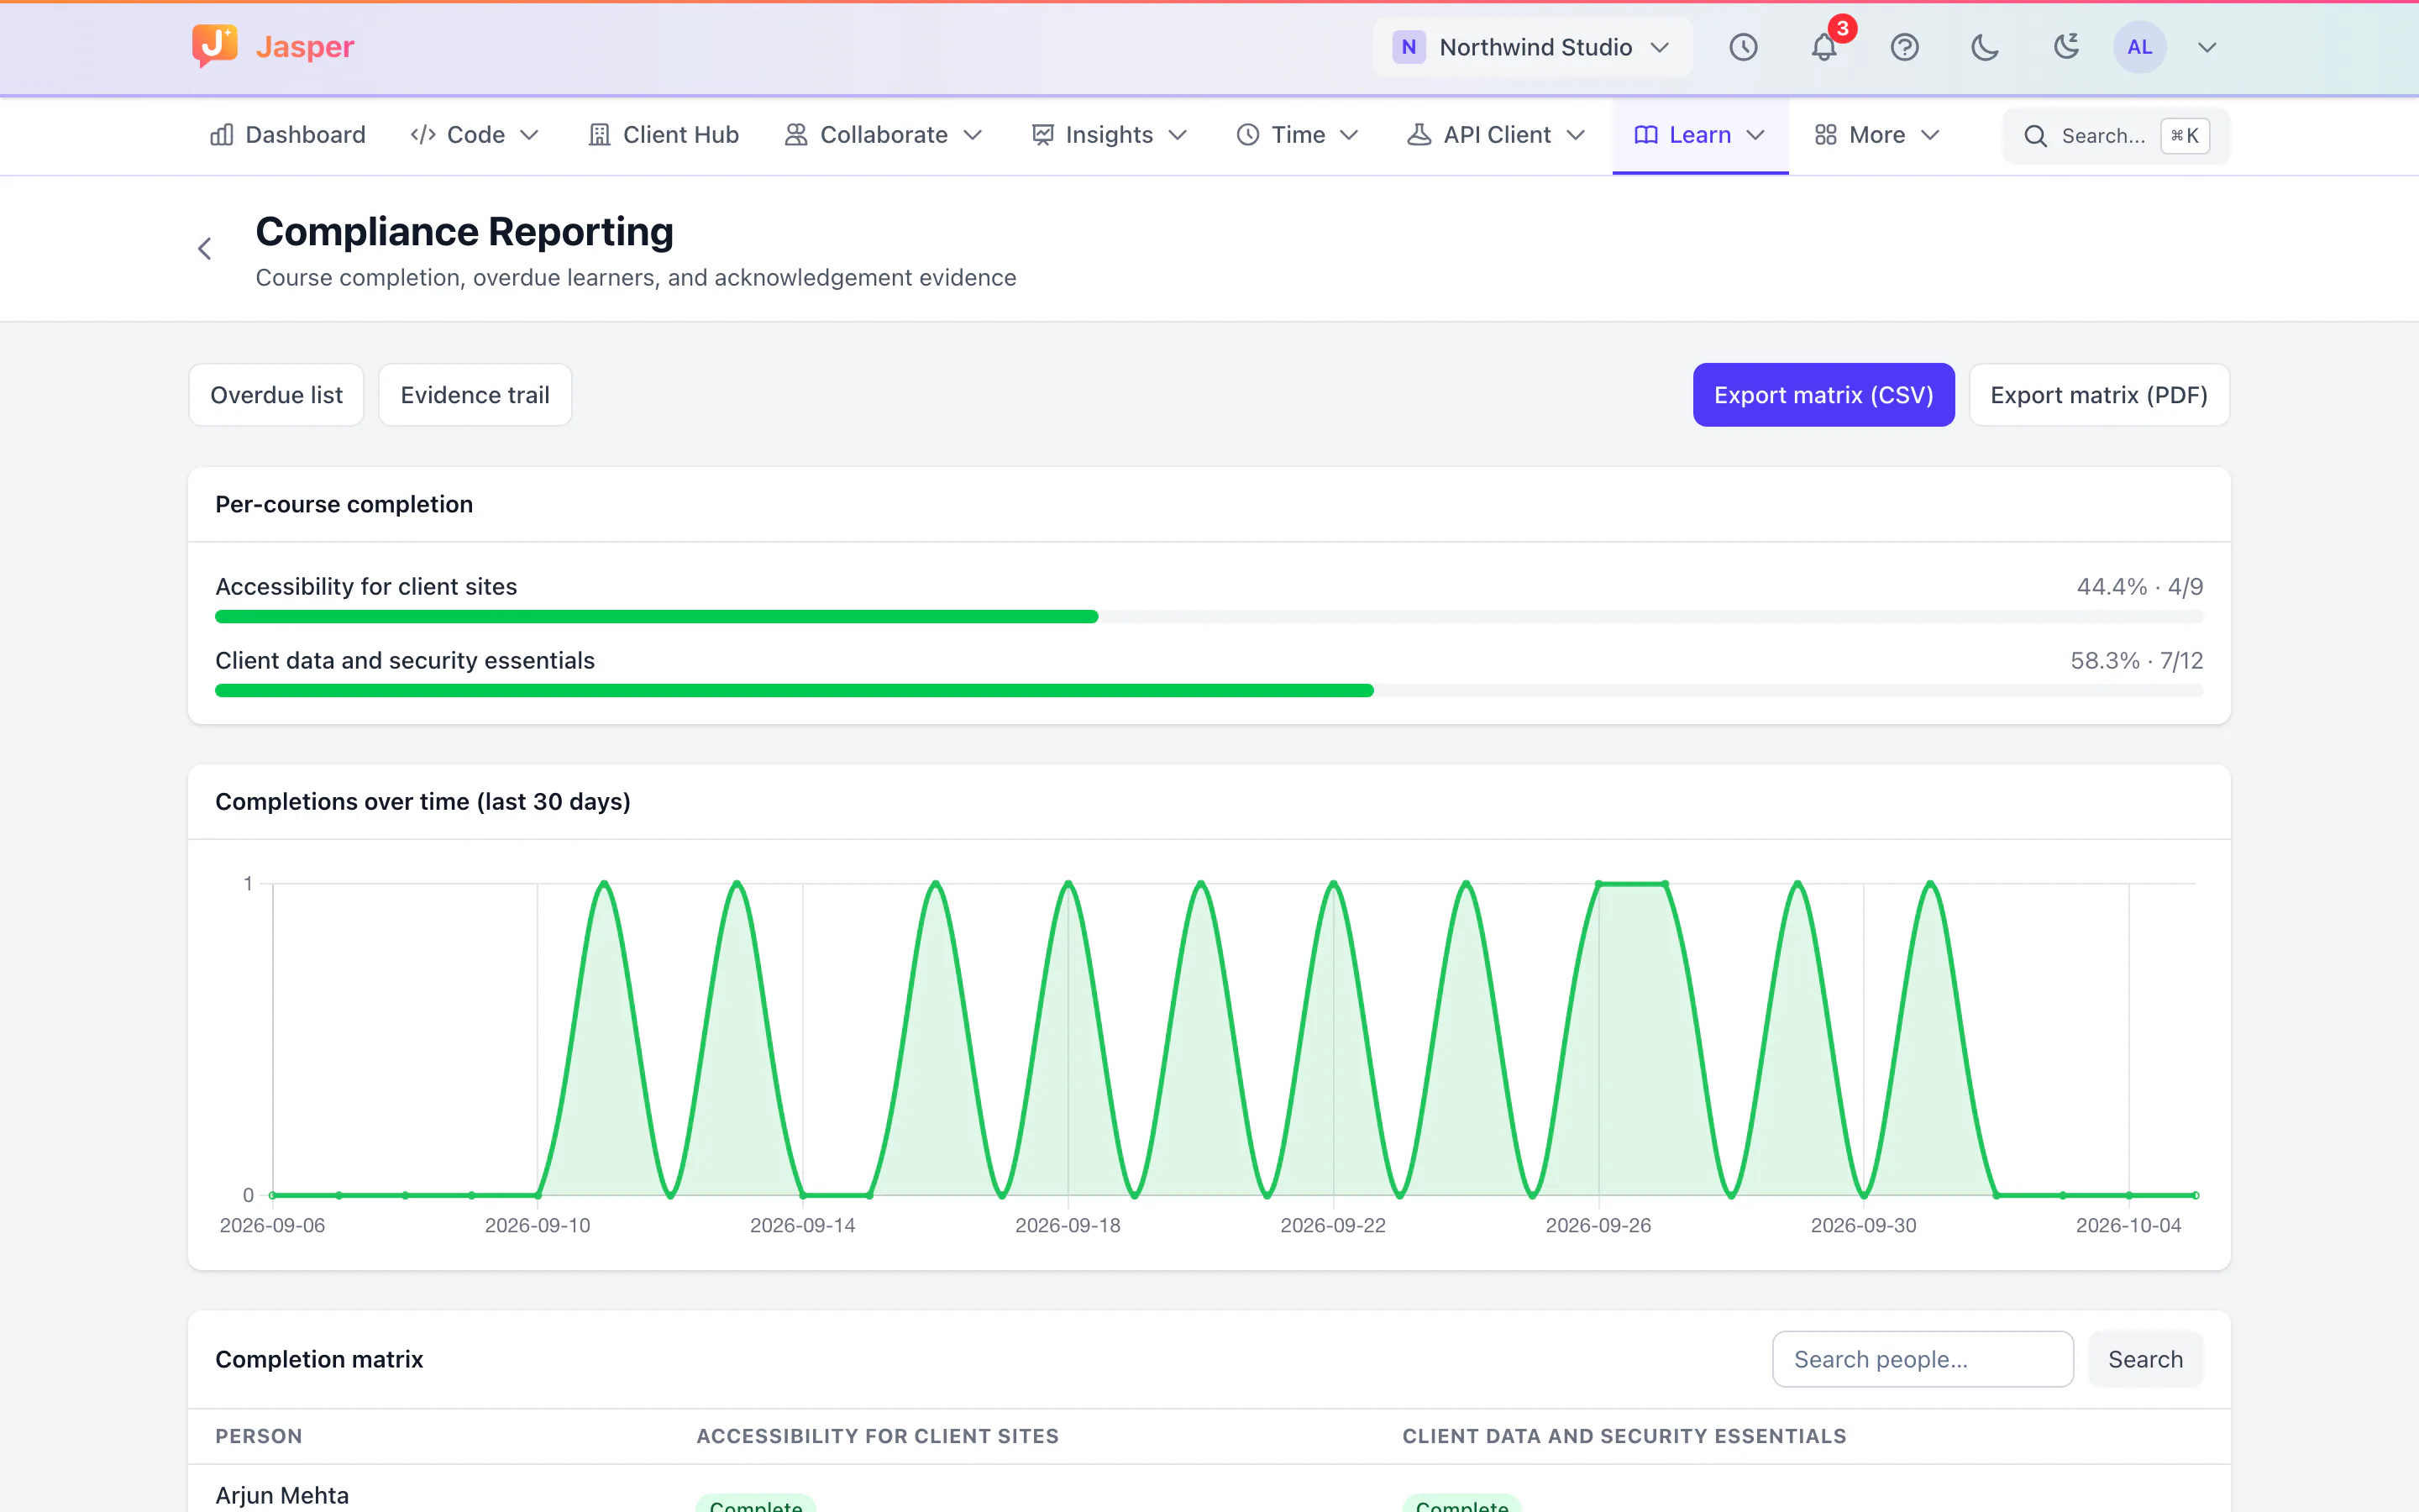Expand the Time dropdown chevron
2419x1512 pixels.
point(1348,135)
